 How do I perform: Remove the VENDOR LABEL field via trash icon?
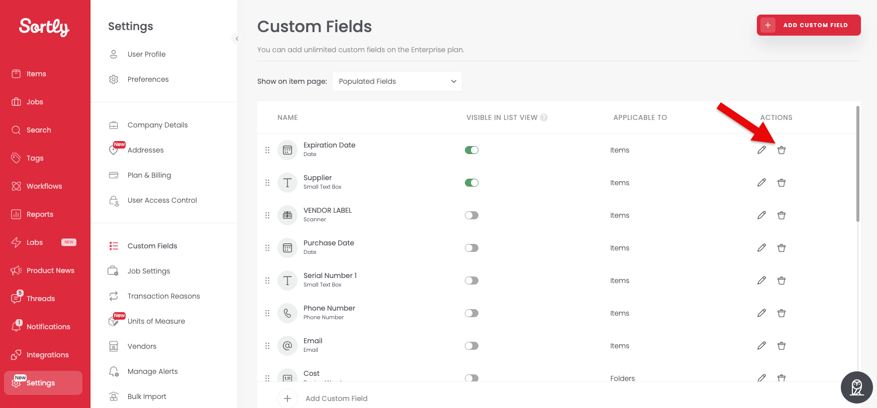tap(782, 215)
